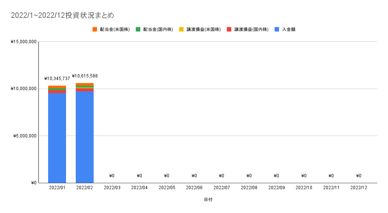388x213 pixels.
Task: Click the ¥0 label above 2022/09
Action: (276, 176)
